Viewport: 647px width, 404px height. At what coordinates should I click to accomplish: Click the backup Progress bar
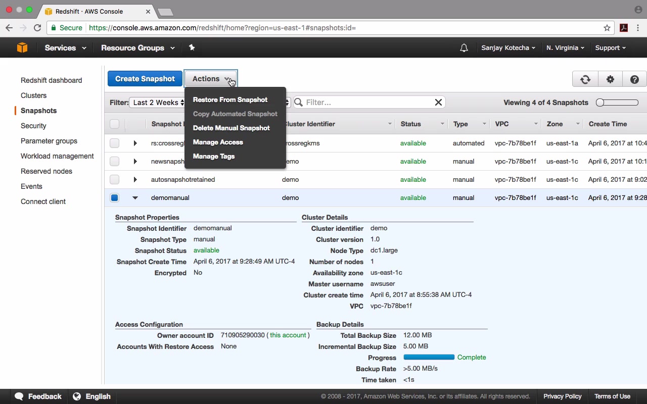coord(429,357)
